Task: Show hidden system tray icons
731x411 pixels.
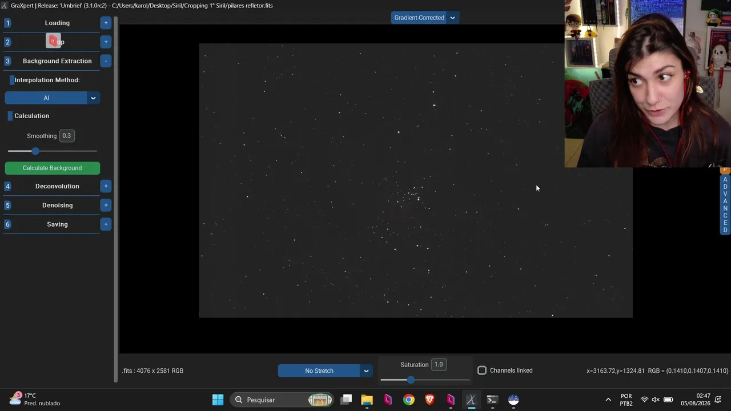Action: tap(608, 400)
